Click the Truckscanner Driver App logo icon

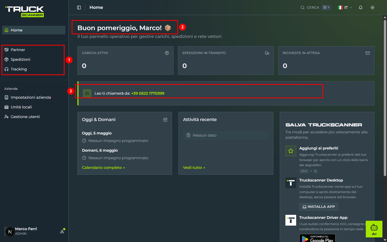(291, 220)
